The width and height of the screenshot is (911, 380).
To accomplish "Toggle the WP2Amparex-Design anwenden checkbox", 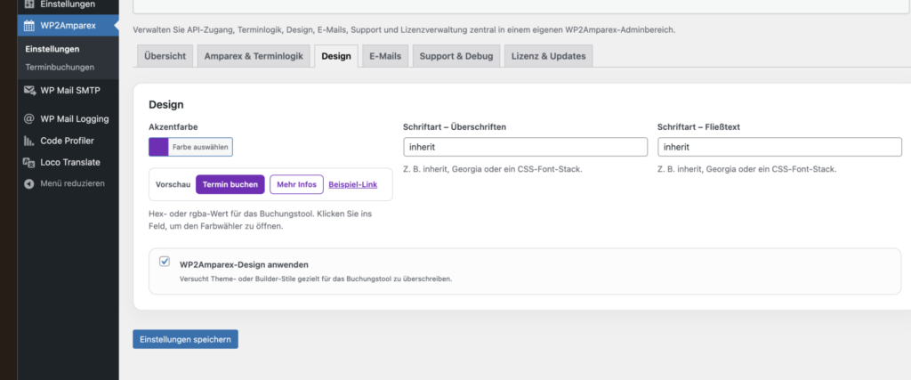I will (x=165, y=262).
